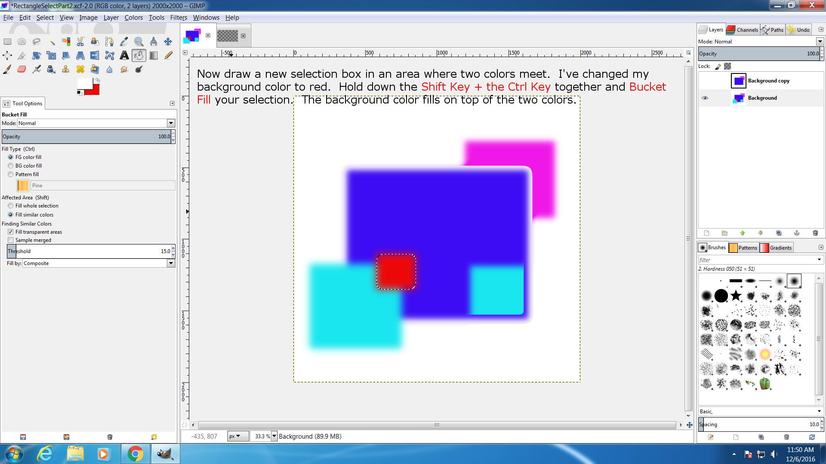Open the zoom percentage dropdown in status bar
826x464 pixels.
[274, 436]
